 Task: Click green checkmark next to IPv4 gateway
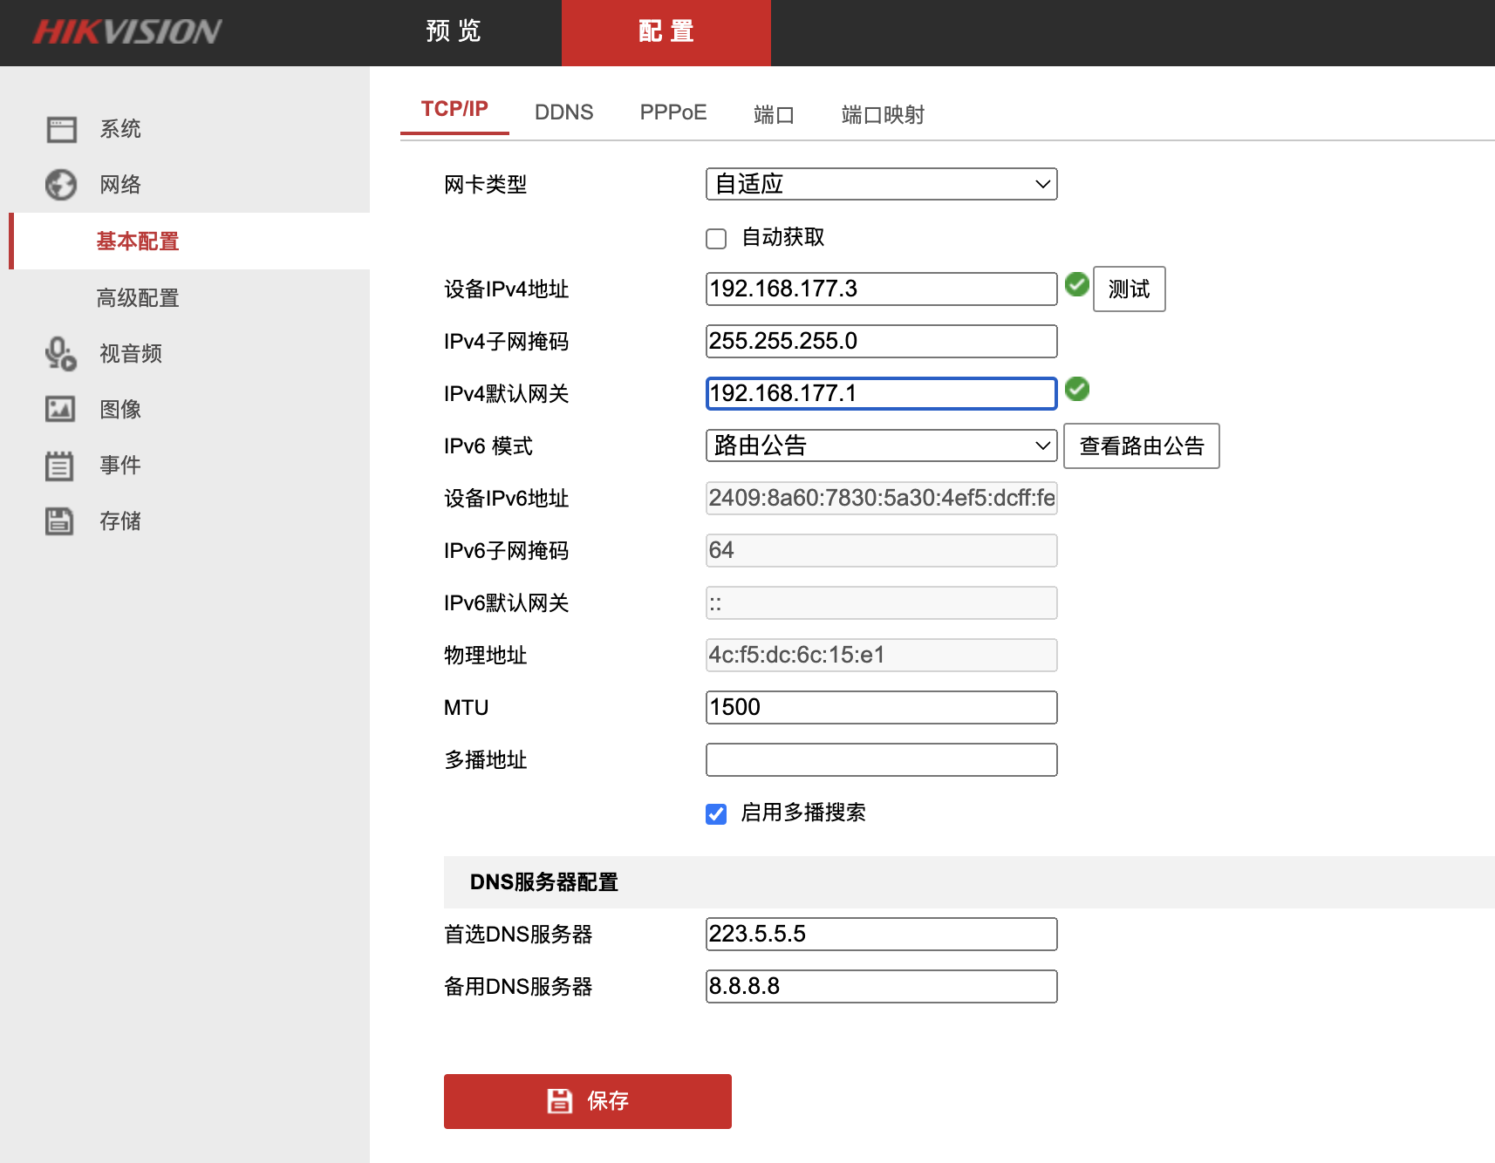pos(1077,389)
